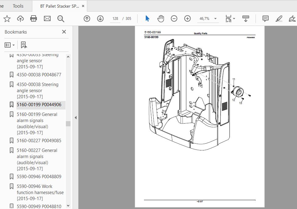This screenshot has width=297, height=209.
Task: Go to previous page with the up arrow
Action: [x=87, y=19]
